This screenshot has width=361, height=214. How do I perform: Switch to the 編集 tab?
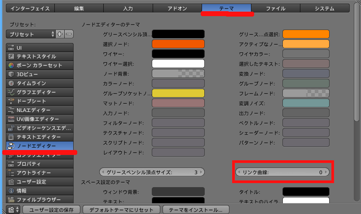point(79,9)
